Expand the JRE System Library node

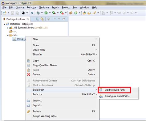[8, 28]
